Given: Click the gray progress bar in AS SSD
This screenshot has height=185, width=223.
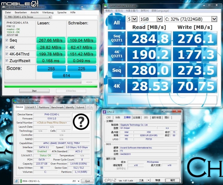Looking at the screenshot, I should [x=43, y=82].
